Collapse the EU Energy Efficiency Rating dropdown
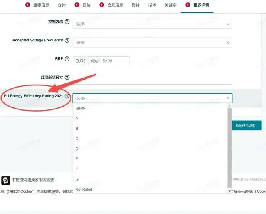This screenshot has height=214, width=266. click(153, 98)
